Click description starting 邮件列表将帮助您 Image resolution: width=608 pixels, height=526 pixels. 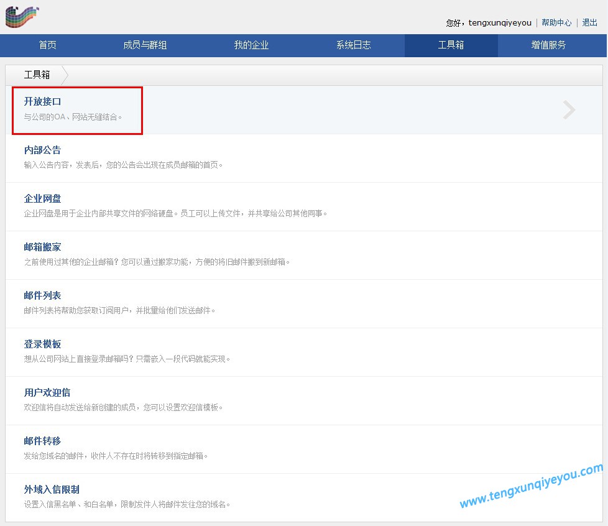(119, 310)
